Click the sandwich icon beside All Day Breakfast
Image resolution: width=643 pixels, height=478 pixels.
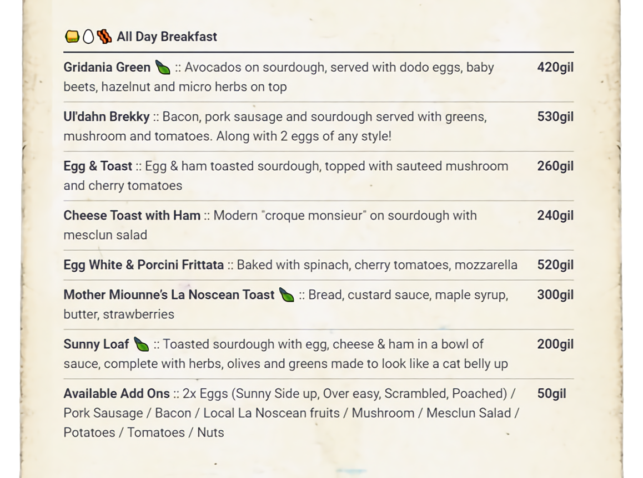coord(72,37)
